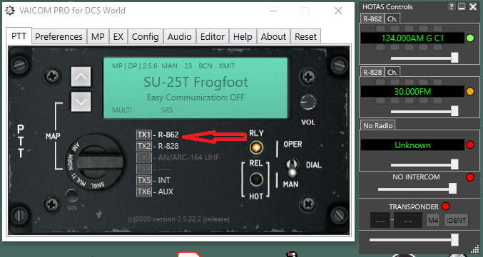Toggle the red TRANSPONDER status light
Screen dimensions: 483x257
tap(445, 206)
